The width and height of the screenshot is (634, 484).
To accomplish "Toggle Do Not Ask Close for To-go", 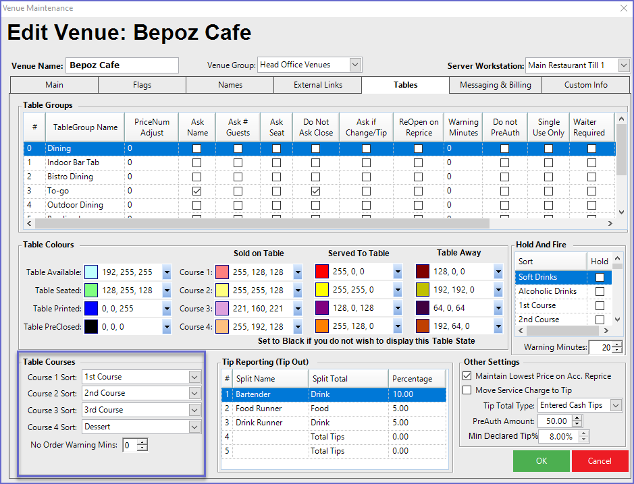I will coord(315,191).
